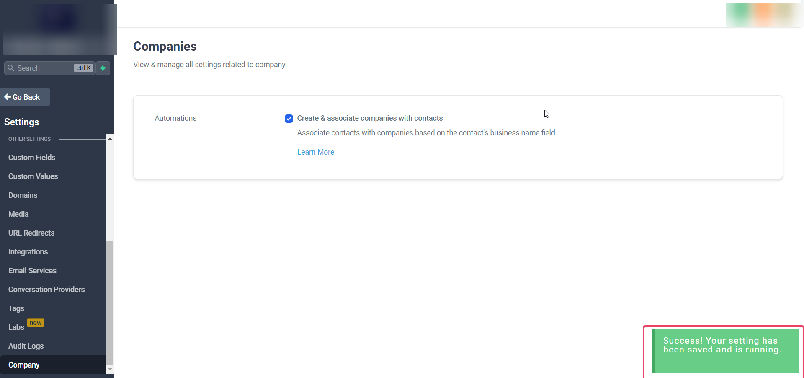Click the Go Back arrow button
The image size is (804, 378).
click(x=25, y=97)
